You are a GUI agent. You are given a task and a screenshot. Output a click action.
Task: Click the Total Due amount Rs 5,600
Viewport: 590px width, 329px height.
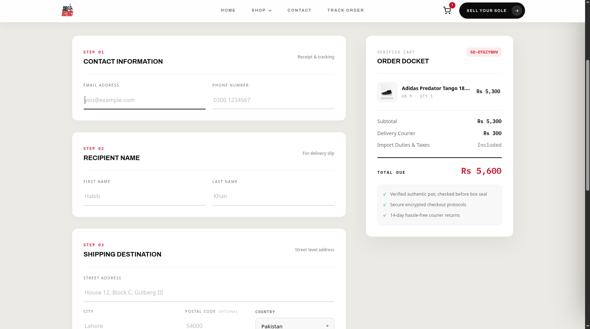coord(481,171)
